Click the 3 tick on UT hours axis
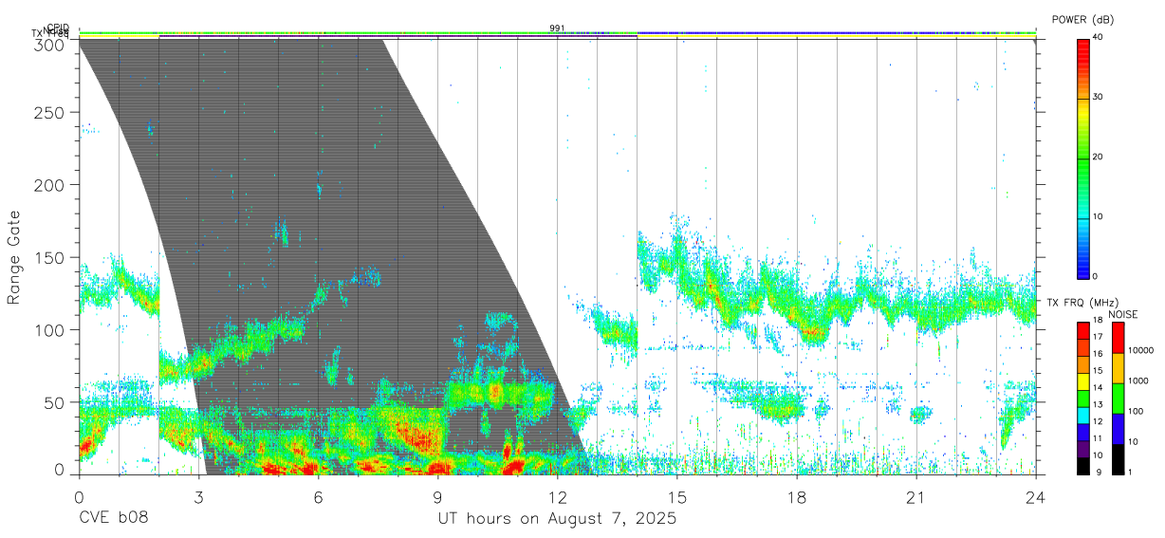Viewport: 1165px width, 538px height. (x=198, y=496)
